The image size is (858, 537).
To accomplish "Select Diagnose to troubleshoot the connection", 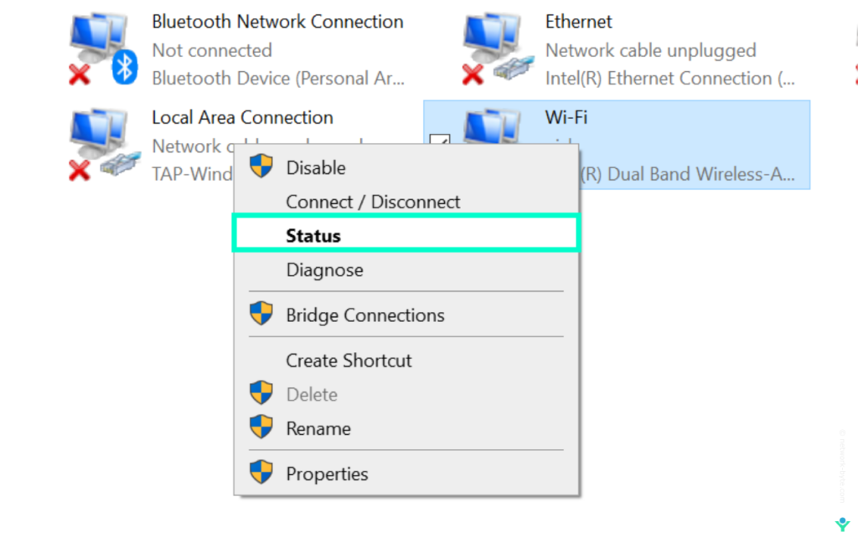I will (x=324, y=270).
